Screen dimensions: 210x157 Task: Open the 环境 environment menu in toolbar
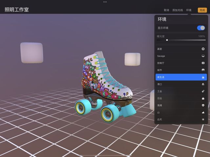(189, 10)
